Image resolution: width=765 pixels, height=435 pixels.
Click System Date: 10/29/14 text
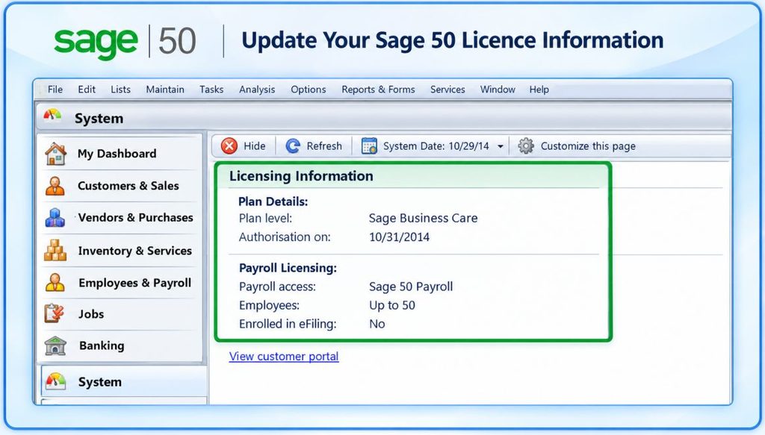(x=436, y=146)
